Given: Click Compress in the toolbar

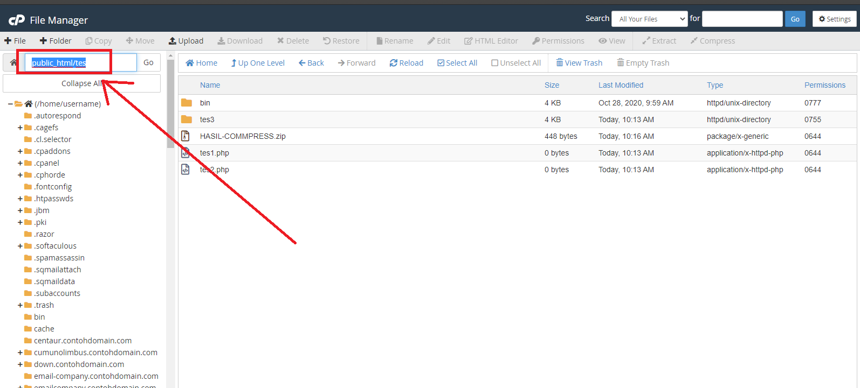Looking at the screenshot, I should 713,41.
